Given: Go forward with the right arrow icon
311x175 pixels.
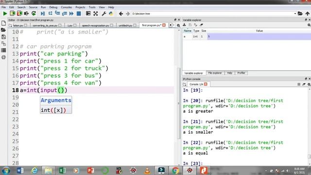Looking at the screenshot, I should pyautogui.click(x=128, y=14).
